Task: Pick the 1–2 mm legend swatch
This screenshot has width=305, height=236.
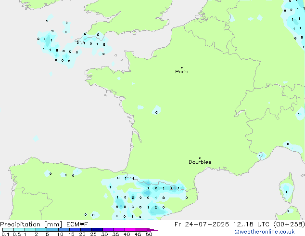Action: [x=30, y=230]
